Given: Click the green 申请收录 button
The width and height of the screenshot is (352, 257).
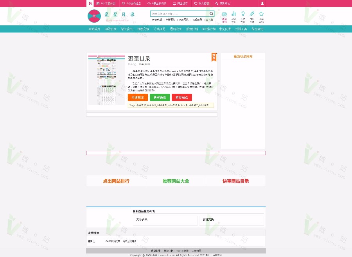Looking at the screenshot, I should (x=137, y=97).
